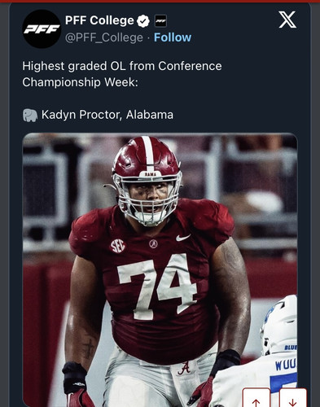The height and width of the screenshot is (407, 320).
Task: Click the number 74 on the jersey photo
Action: pyautogui.click(x=157, y=287)
